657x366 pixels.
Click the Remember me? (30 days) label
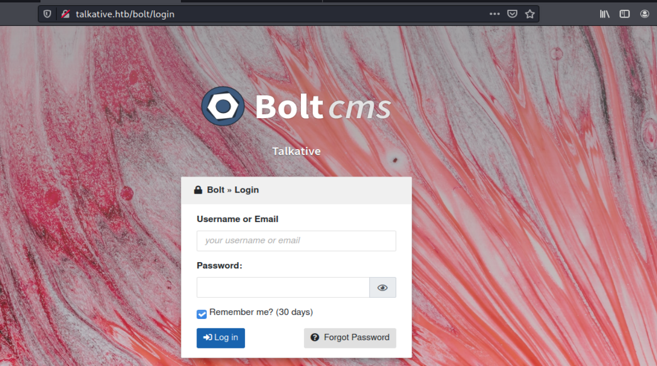click(x=261, y=312)
